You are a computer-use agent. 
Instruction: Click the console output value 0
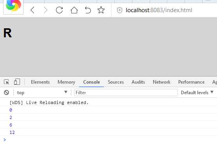coord(11,110)
